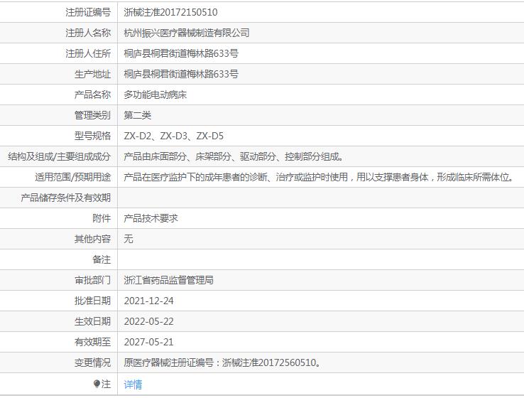
Task: Select the models ZX-D2、ZX-D3、ZX-D5
Action: tap(173, 136)
